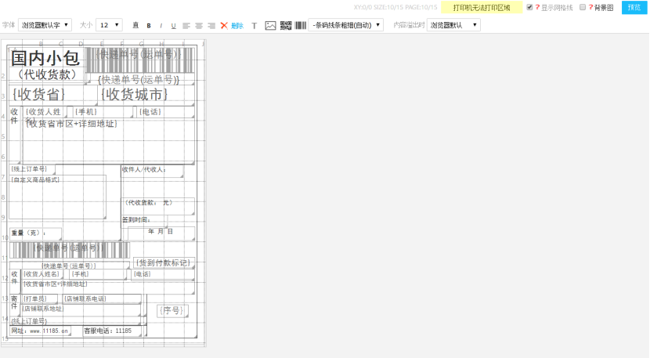This screenshot has width=650, height=358.
Task: Insert an image element
Action: 270,26
